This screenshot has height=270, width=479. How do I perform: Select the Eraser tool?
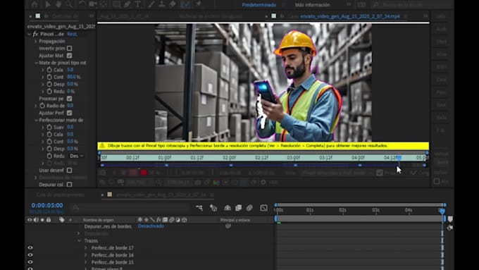pos(173,4)
